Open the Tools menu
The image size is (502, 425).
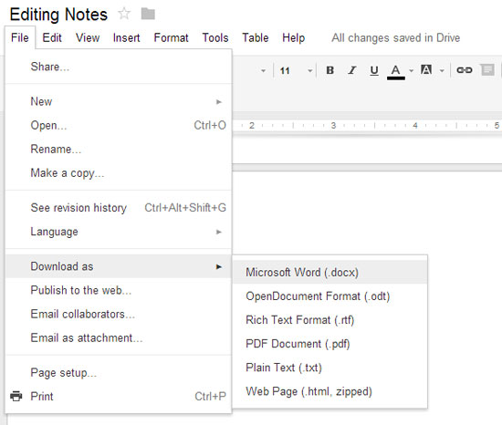(215, 37)
